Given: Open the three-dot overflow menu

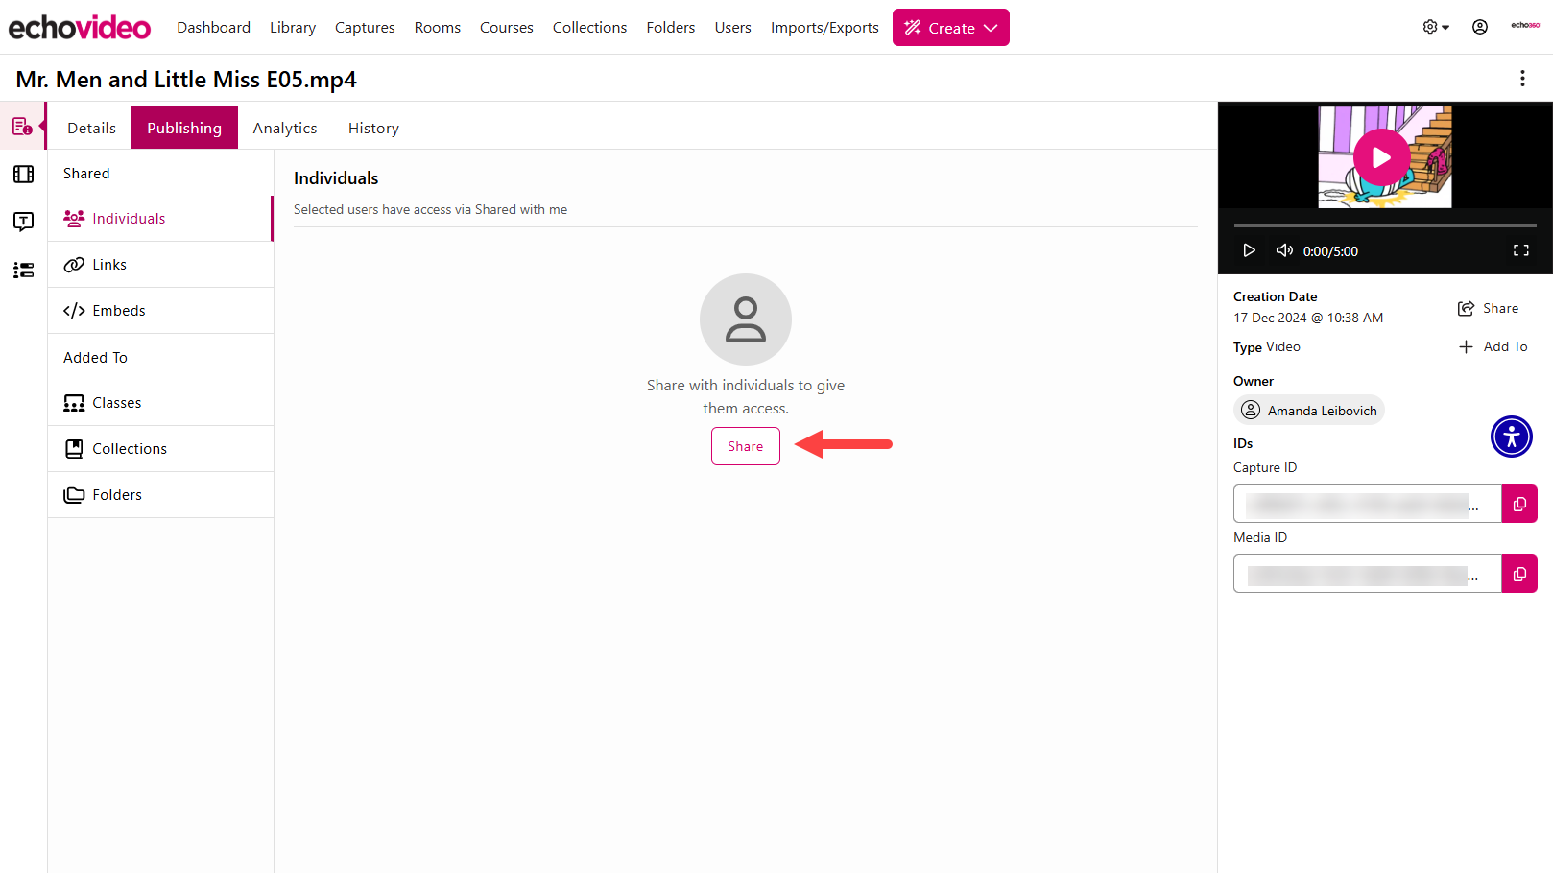Looking at the screenshot, I should (x=1523, y=79).
